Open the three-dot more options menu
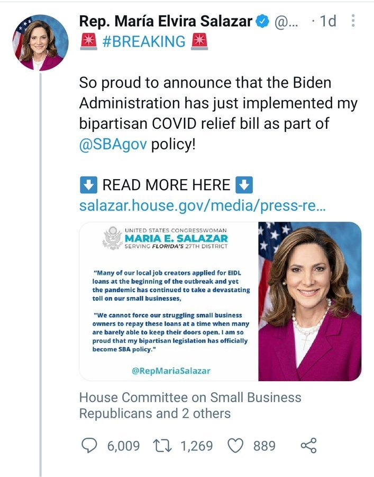 coord(353,21)
